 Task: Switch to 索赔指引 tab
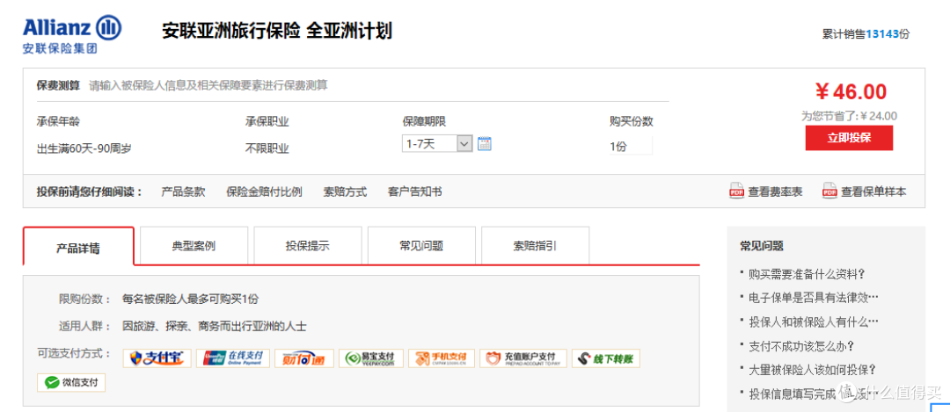click(535, 246)
